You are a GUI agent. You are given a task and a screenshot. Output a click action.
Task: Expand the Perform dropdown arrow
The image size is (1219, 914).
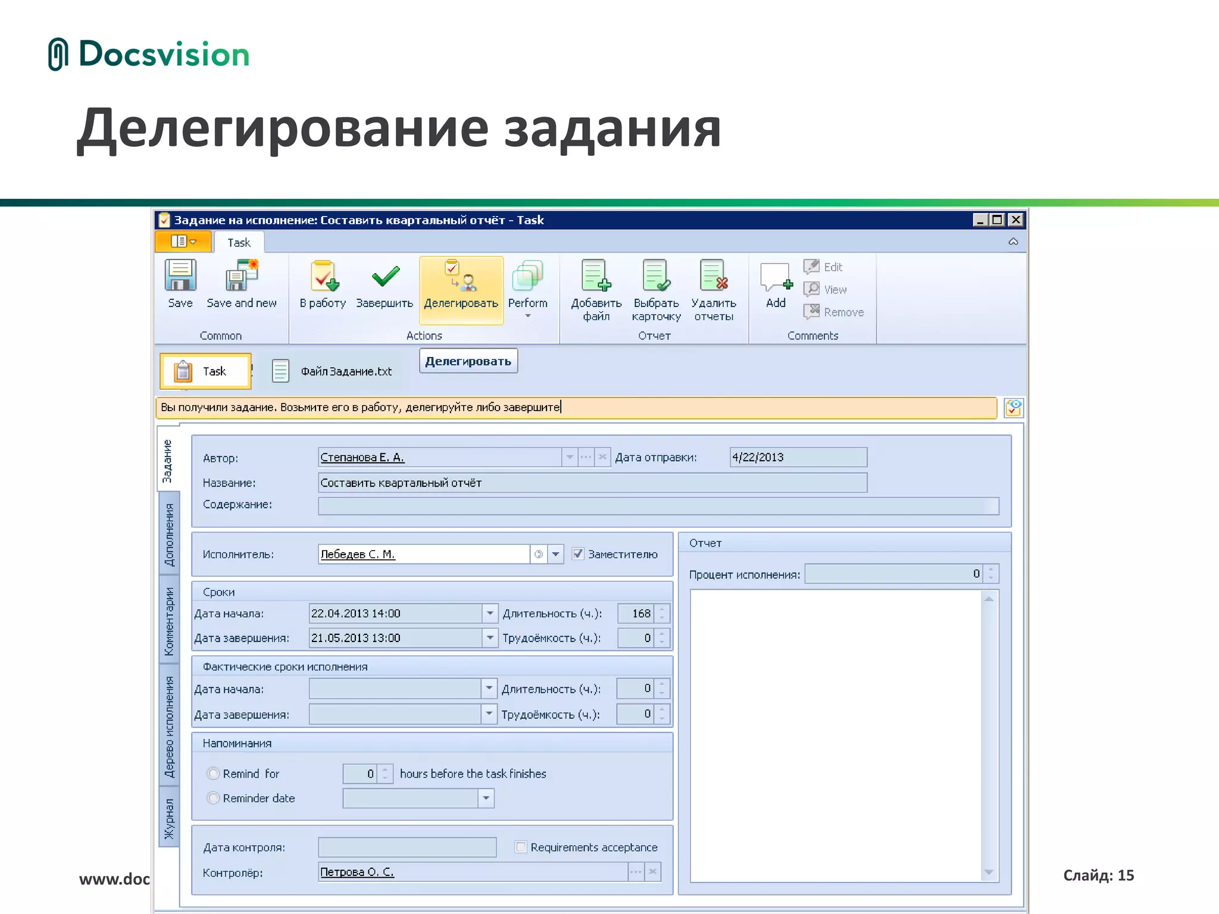click(527, 316)
